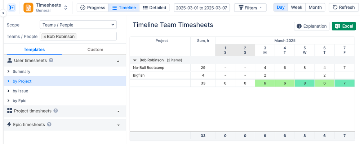Open the Templates tab
Image resolution: width=360 pixels, height=144 pixels.
pyautogui.click(x=34, y=49)
